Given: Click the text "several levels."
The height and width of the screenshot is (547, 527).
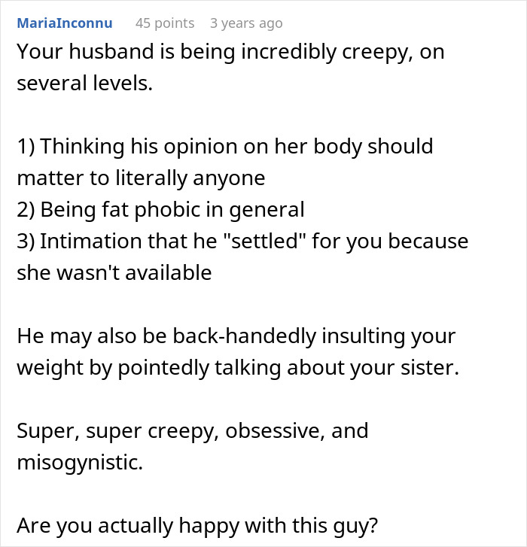Looking at the screenshot, I should click(x=84, y=83).
